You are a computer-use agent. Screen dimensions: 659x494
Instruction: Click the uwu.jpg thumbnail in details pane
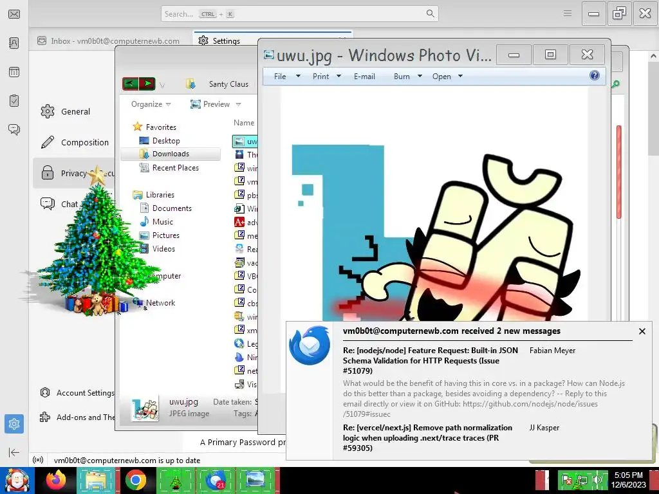point(145,408)
